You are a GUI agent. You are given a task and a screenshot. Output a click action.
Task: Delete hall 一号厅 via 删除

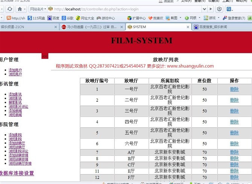234,89
